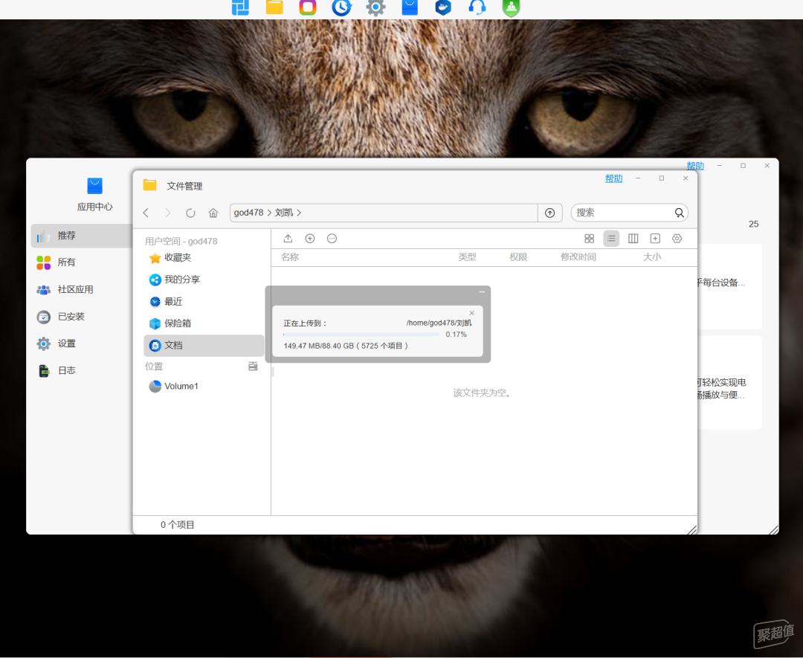Close the upload progress card
This screenshot has height=658, width=803.
(471, 313)
